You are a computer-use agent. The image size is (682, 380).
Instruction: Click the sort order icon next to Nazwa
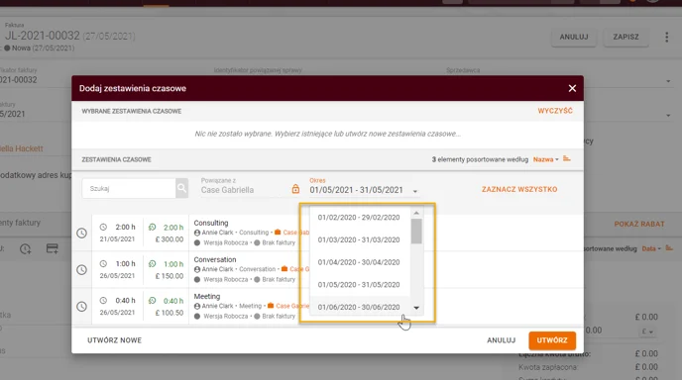click(x=567, y=159)
